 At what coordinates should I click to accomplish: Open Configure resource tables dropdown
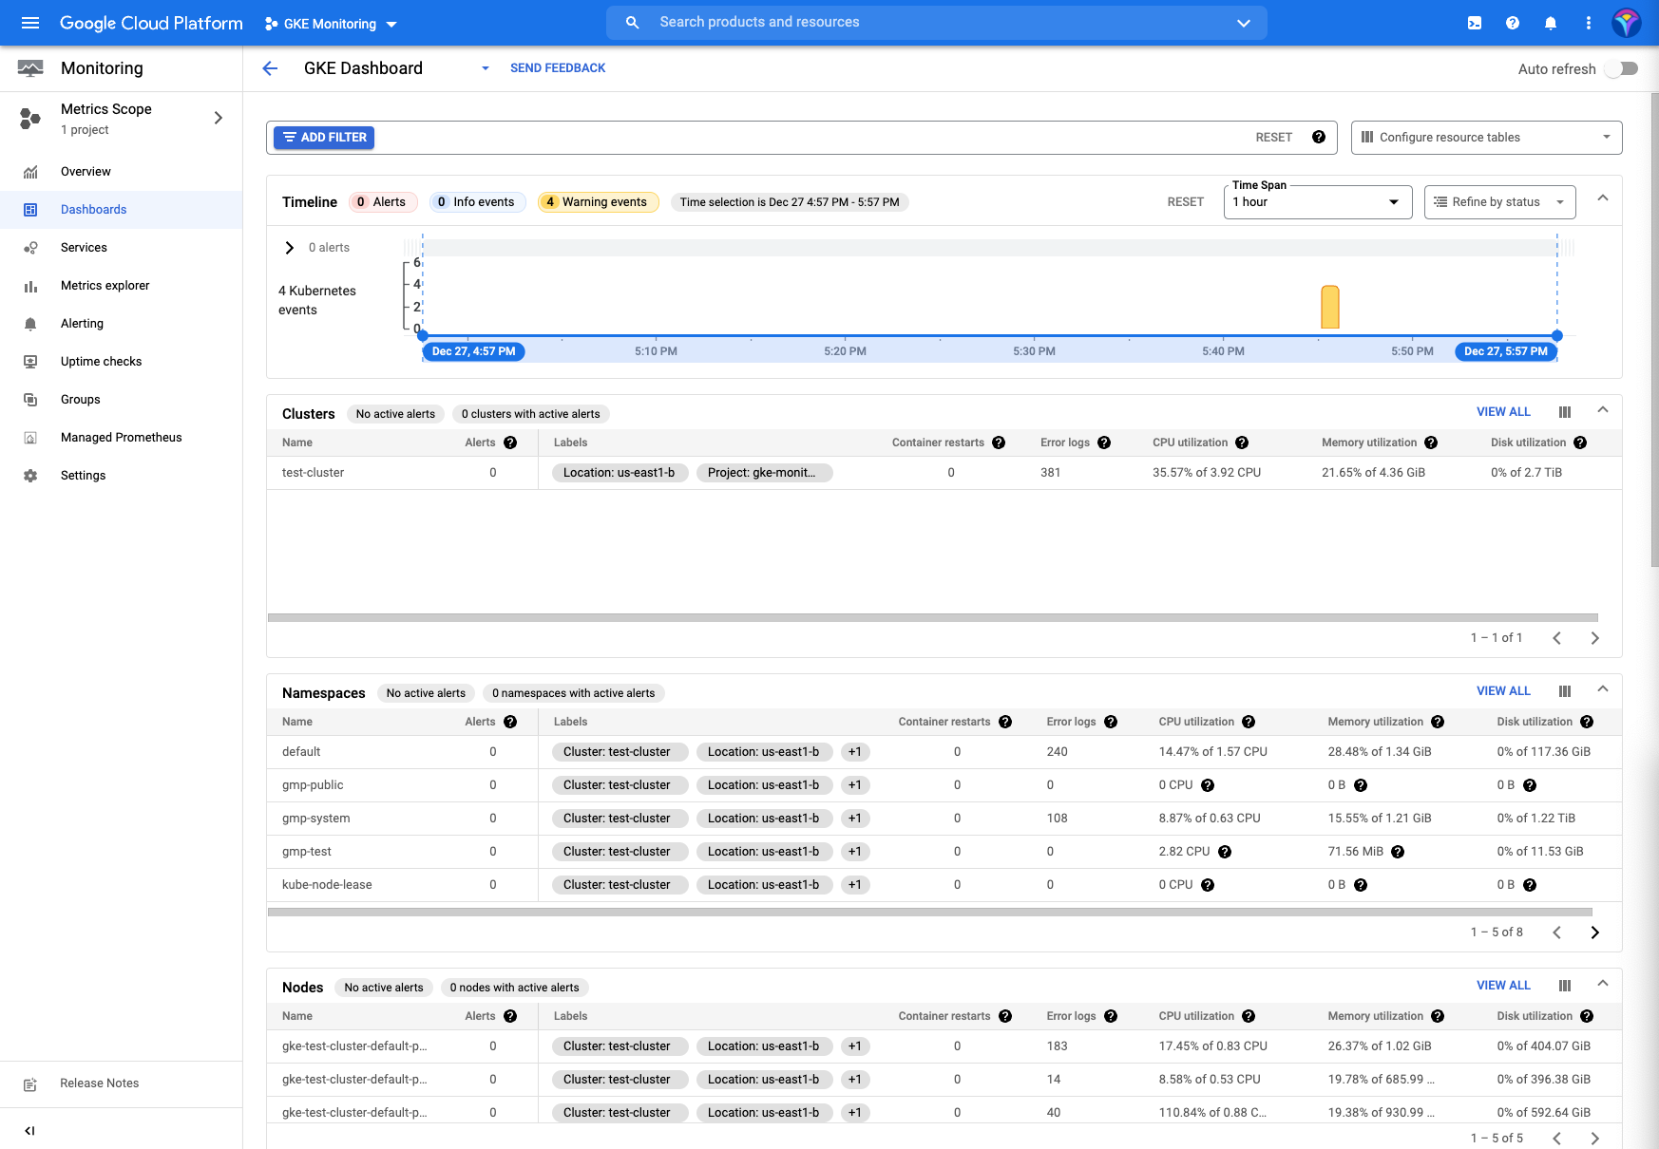(1486, 138)
